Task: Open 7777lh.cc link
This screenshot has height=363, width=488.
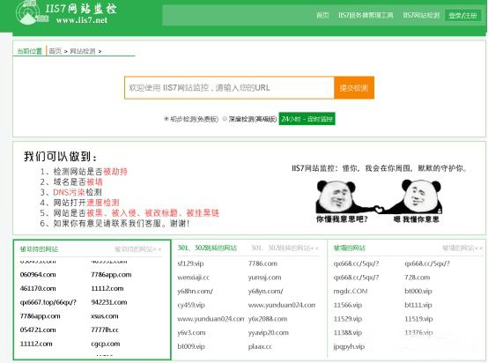Action: coord(105,330)
